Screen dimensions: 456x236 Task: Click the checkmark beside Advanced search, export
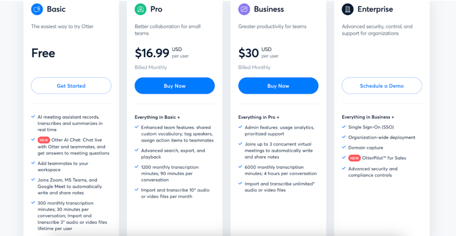[x=137, y=150]
